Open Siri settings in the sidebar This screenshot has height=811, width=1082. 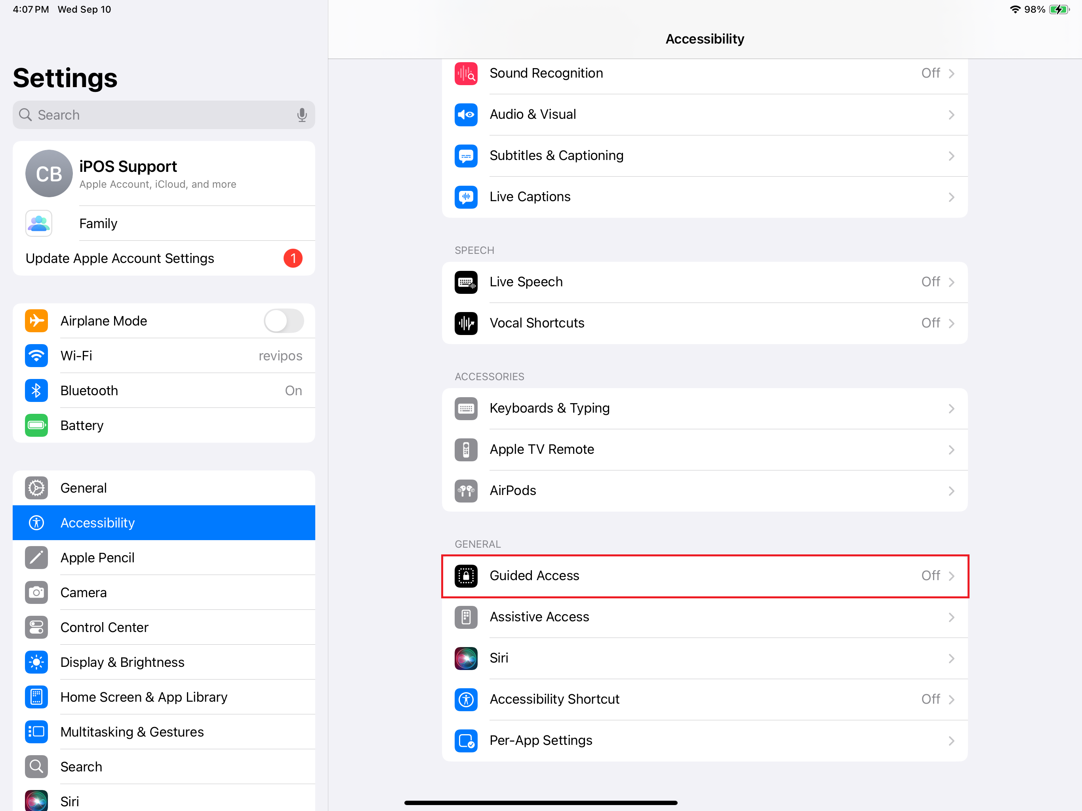point(164,798)
